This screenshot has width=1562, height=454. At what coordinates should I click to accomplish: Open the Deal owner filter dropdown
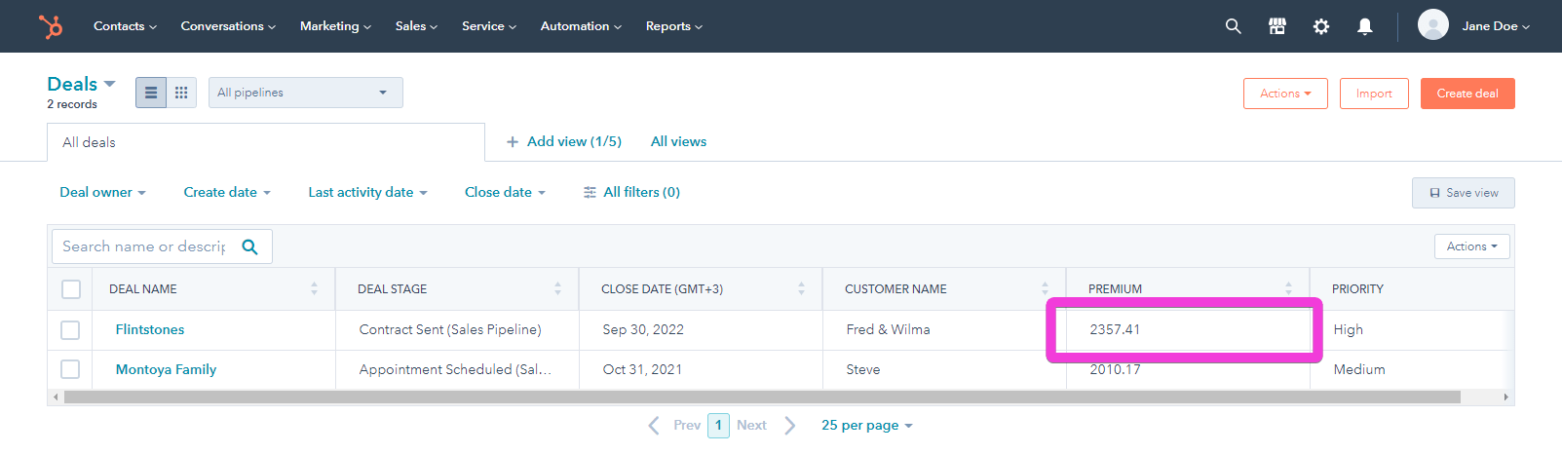tap(102, 192)
